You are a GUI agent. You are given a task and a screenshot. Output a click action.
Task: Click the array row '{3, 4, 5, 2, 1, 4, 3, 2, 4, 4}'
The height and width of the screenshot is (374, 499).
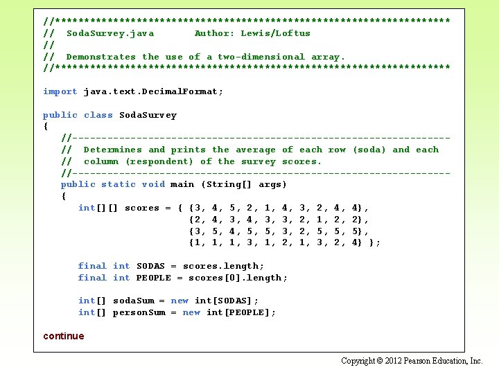276,208
